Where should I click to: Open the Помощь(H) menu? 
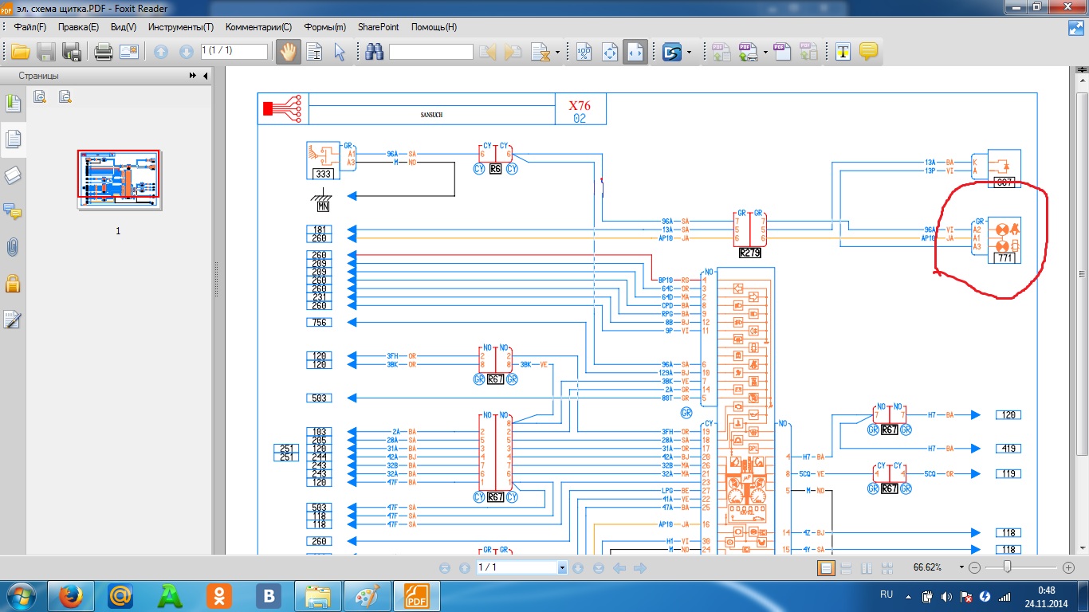434,27
